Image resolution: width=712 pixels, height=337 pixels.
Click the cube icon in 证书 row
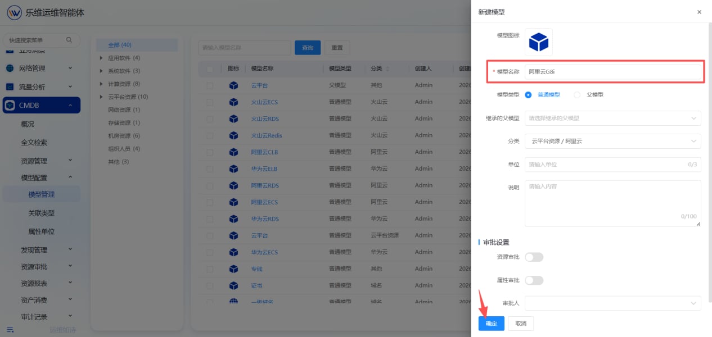pos(233,285)
